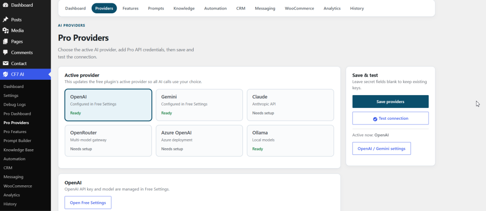Select the Azure OpenAI provider card

coord(199,141)
